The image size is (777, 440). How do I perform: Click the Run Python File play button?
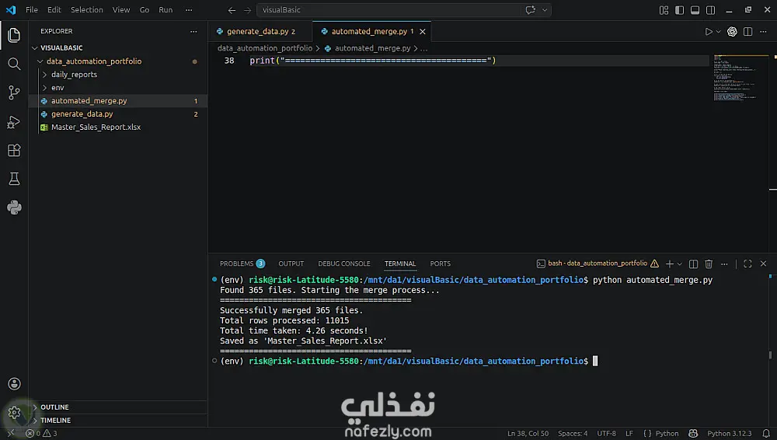709,31
